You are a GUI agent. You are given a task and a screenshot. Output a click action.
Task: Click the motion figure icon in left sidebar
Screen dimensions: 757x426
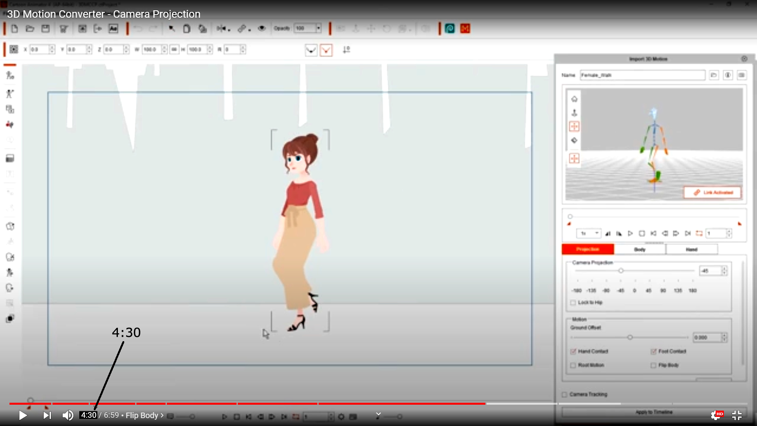click(10, 93)
